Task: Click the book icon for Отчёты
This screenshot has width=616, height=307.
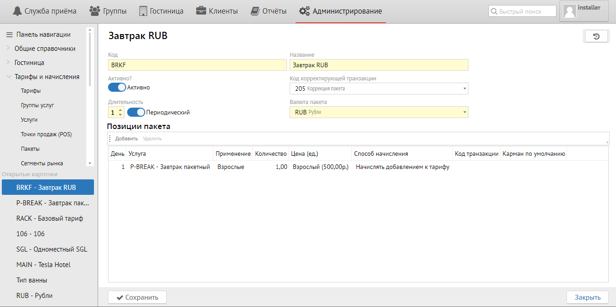Action: [x=255, y=11]
